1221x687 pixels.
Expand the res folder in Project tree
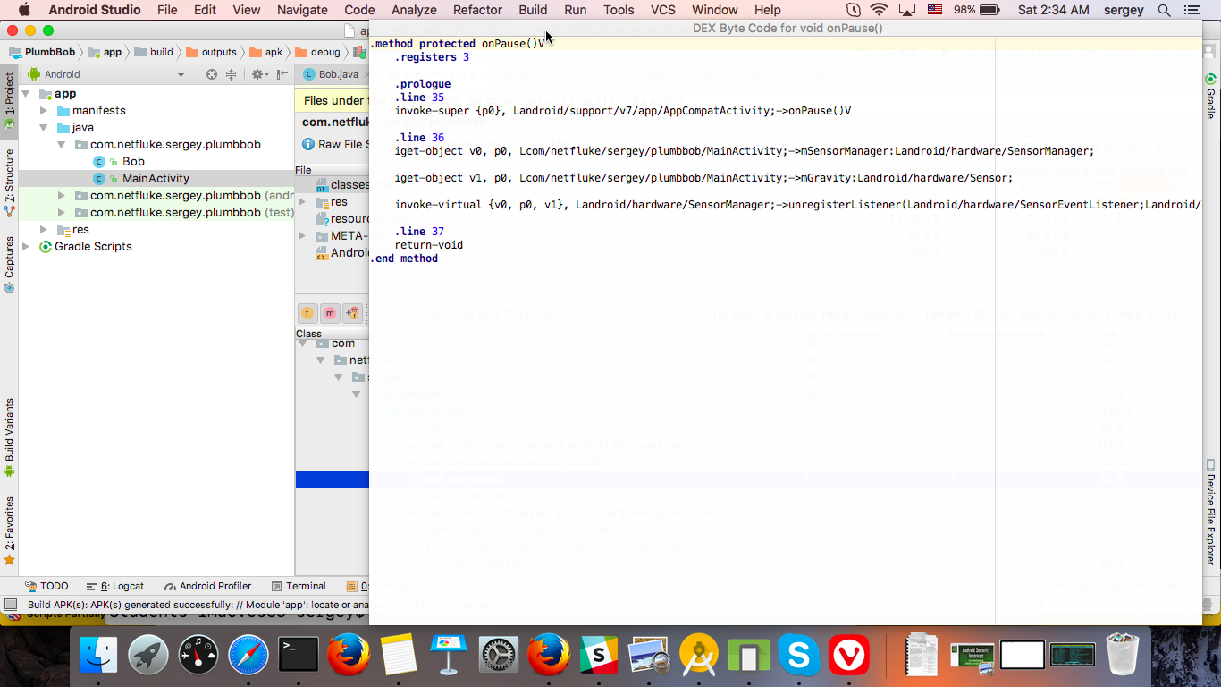coord(44,229)
